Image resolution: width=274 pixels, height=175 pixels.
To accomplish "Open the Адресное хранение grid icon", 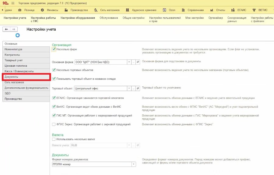I will click(x=127, y=10).
